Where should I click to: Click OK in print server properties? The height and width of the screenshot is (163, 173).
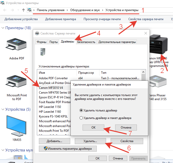click(x=97, y=158)
